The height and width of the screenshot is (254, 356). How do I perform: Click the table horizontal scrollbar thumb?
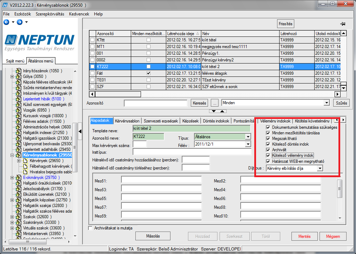tap(118, 94)
